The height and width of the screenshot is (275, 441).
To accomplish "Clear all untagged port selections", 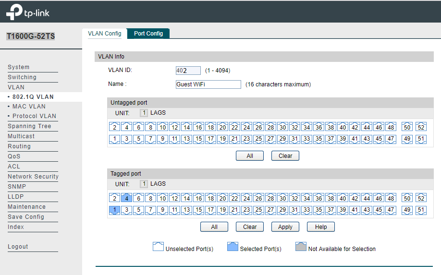I will click(x=285, y=156).
